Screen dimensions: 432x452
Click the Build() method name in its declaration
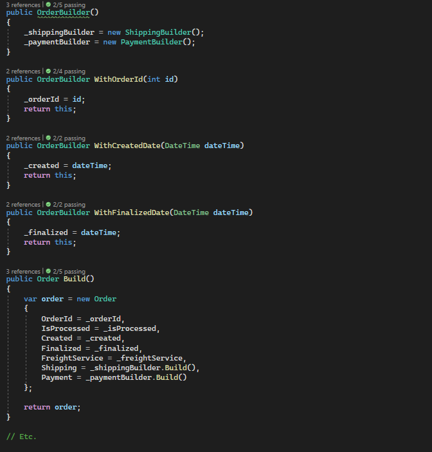coord(75,279)
